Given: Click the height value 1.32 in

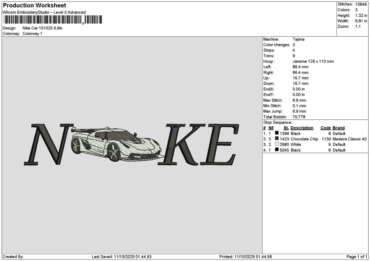Looking at the screenshot, I should click(x=361, y=15).
